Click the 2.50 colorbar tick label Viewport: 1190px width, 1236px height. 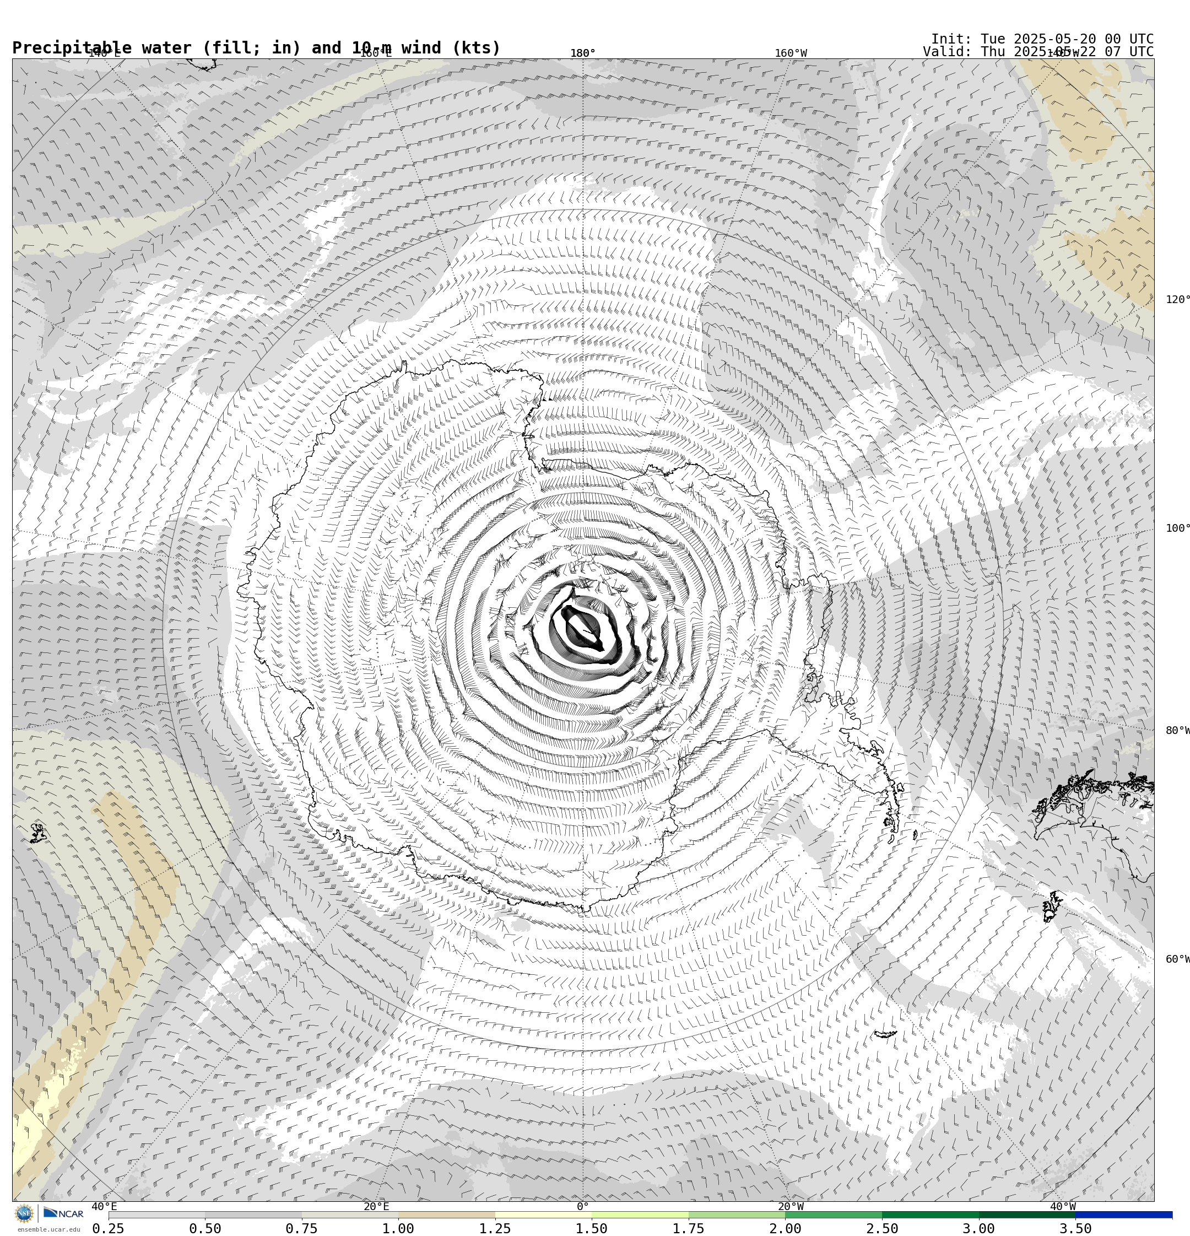(881, 1228)
